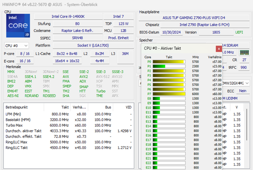Click the RDSEED feature label
The height and width of the screenshot is (170, 253).
(x=49, y=96)
